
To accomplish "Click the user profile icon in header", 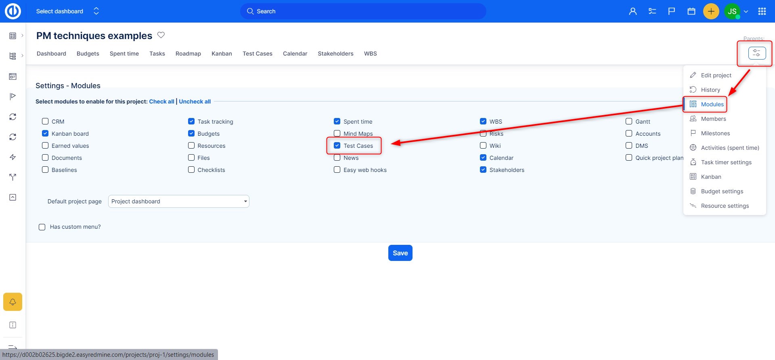I will 633,11.
